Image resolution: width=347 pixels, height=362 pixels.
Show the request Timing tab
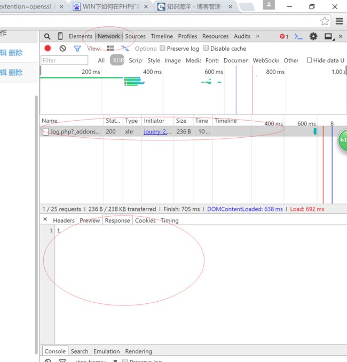(170, 221)
